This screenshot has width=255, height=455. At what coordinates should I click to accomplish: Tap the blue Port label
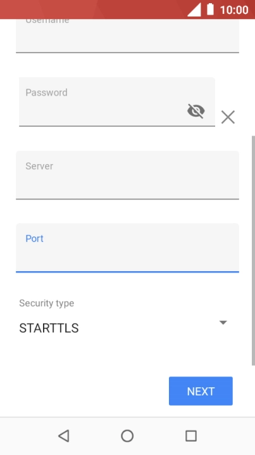pos(34,238)
